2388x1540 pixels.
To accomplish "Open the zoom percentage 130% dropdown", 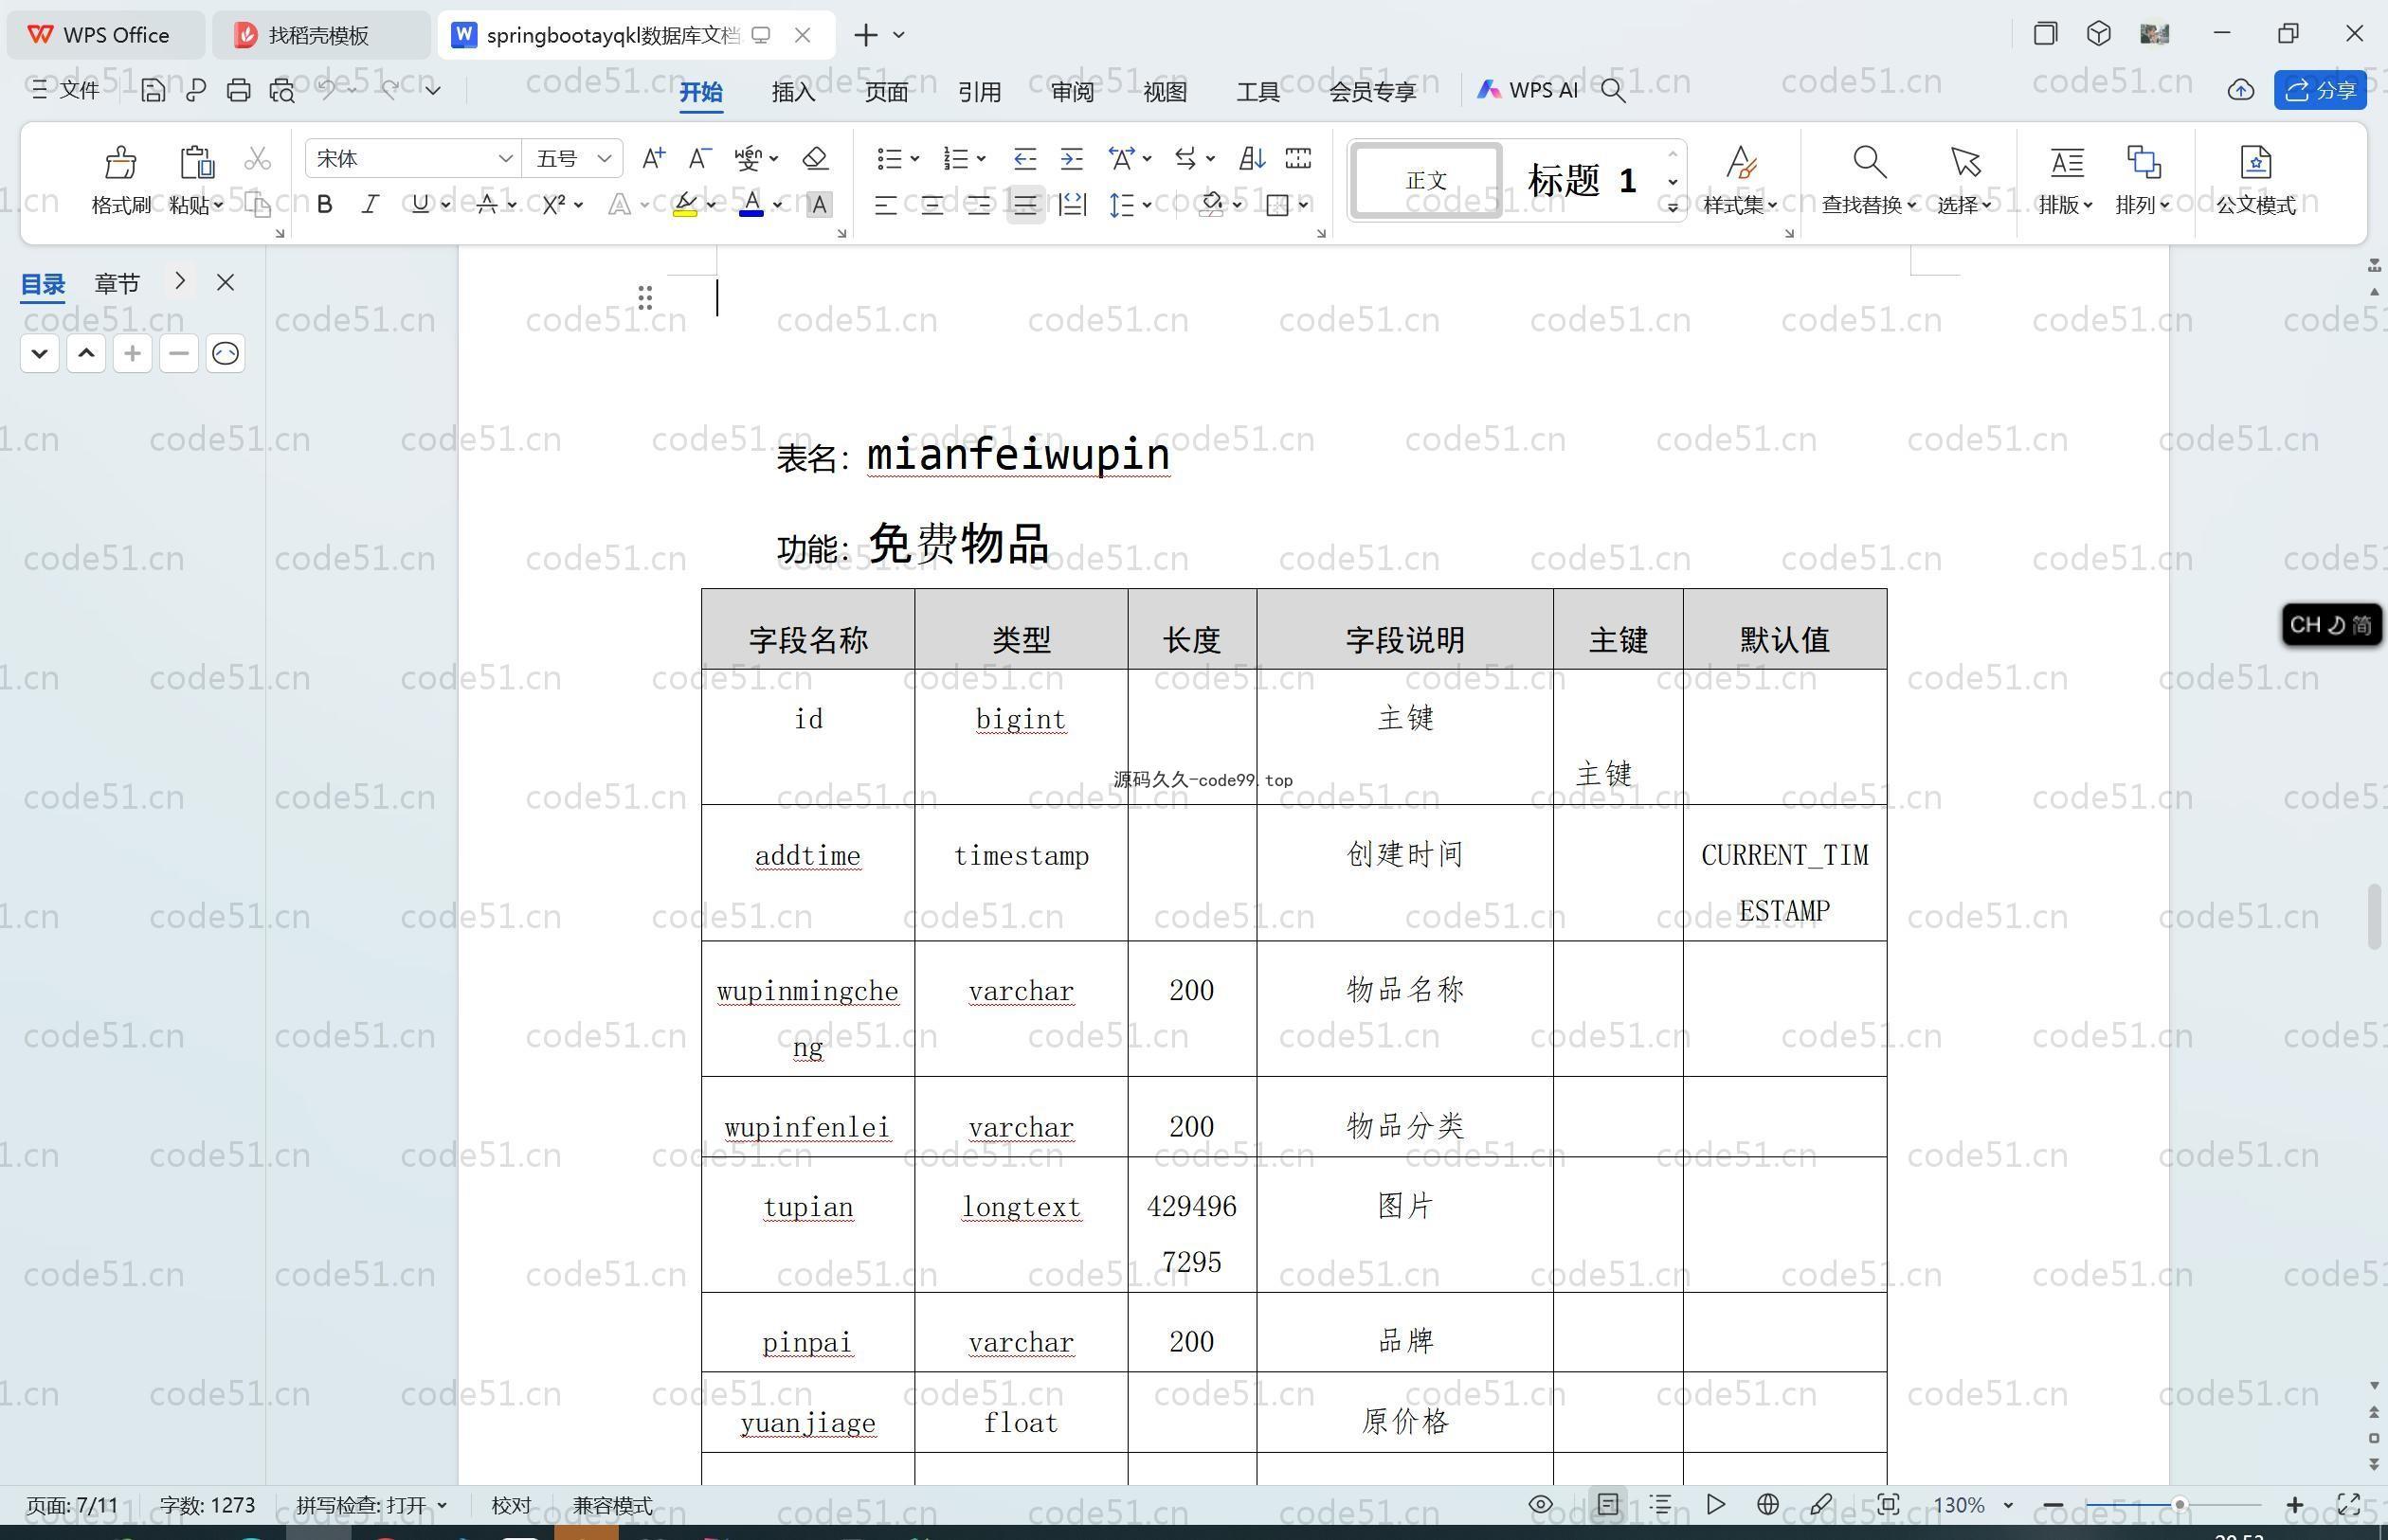I will pyautogui.click(x=2008, y=1504).
